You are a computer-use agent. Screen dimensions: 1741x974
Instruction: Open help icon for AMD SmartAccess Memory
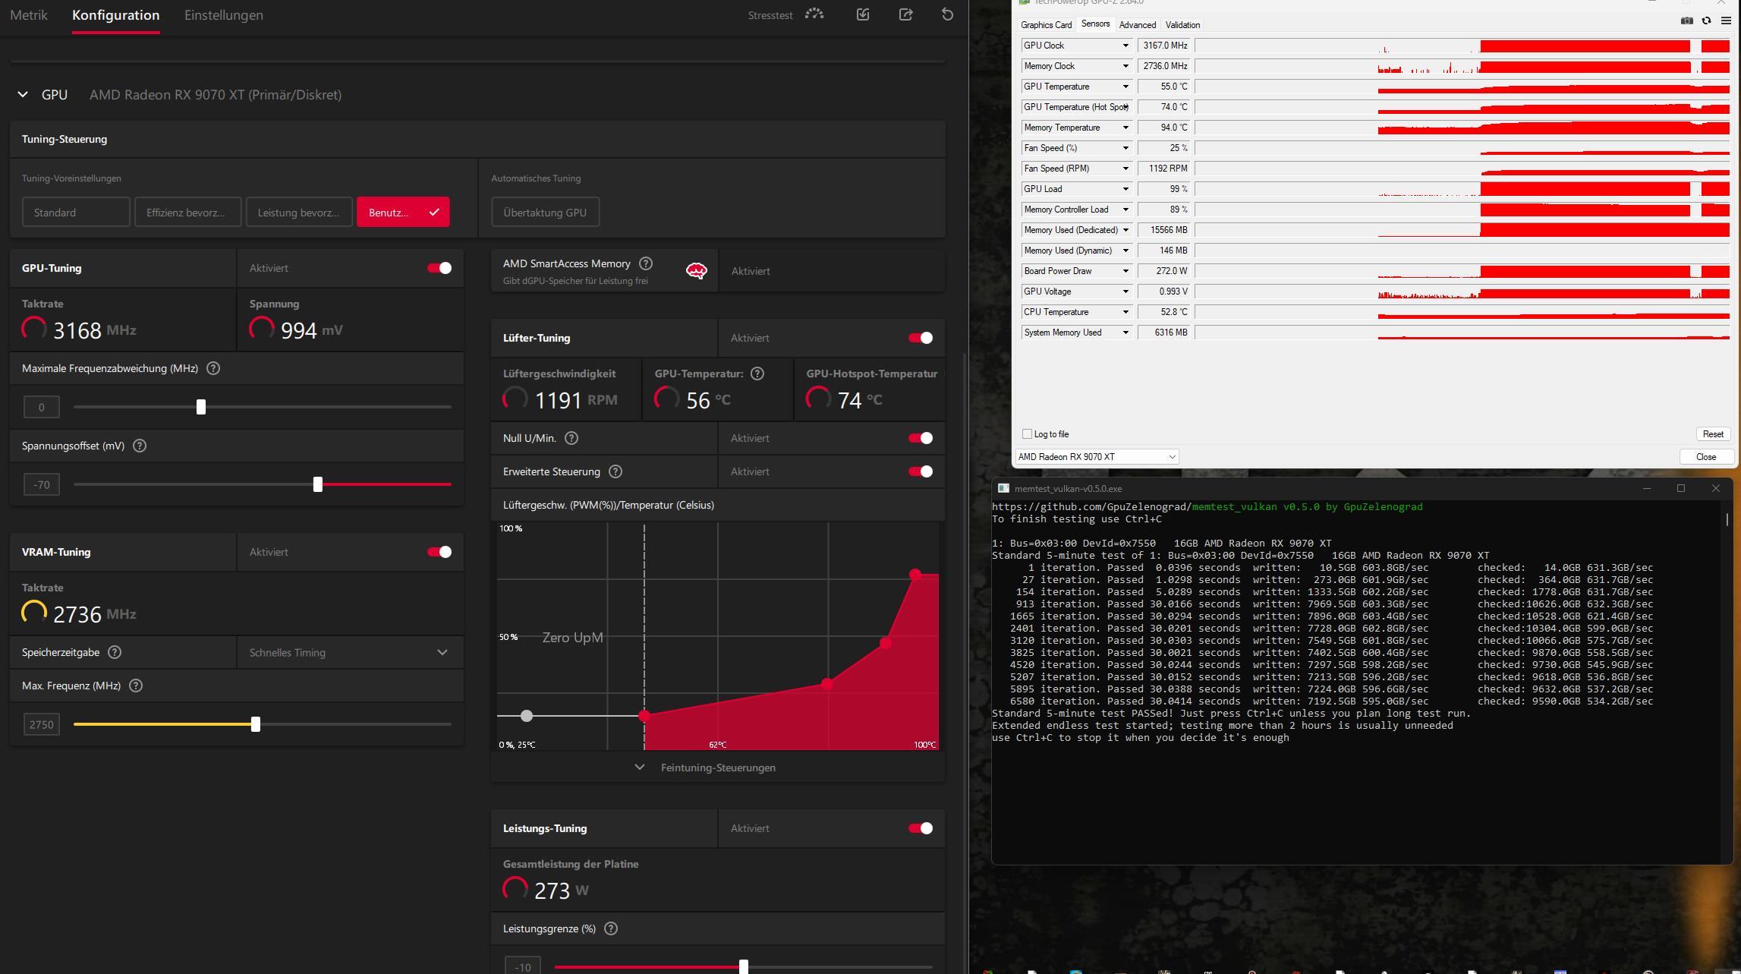[646, 263]
